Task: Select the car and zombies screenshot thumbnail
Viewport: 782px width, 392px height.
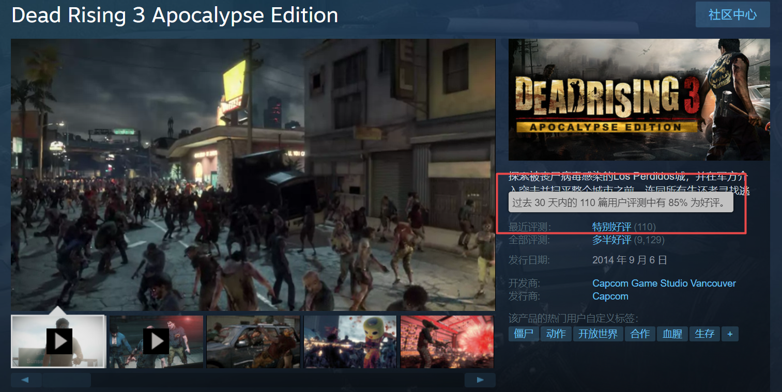Action: click(x=253, y=341)
